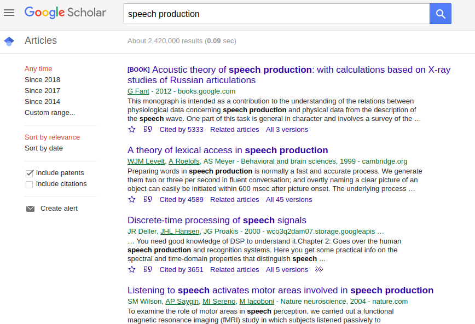Screen dimensions: 475x324
Task: Click inside the speech production search field
Action: click(x=276, y=14)
